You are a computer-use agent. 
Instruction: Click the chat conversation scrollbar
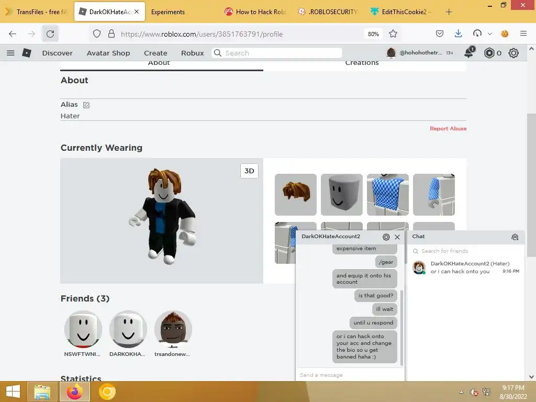click(x=401, y=328)
